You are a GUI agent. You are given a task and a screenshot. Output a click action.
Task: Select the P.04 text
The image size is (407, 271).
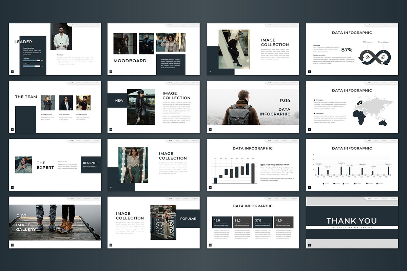[285, 101]
